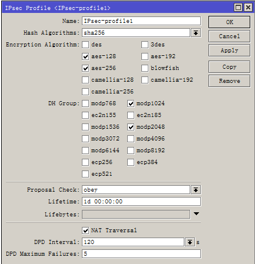The height and width of the screenshot is (264, 255).
Task: Check modp1536 DH group
Action: (x=85, y=127)
